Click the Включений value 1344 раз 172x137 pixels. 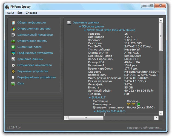(131, 65)
